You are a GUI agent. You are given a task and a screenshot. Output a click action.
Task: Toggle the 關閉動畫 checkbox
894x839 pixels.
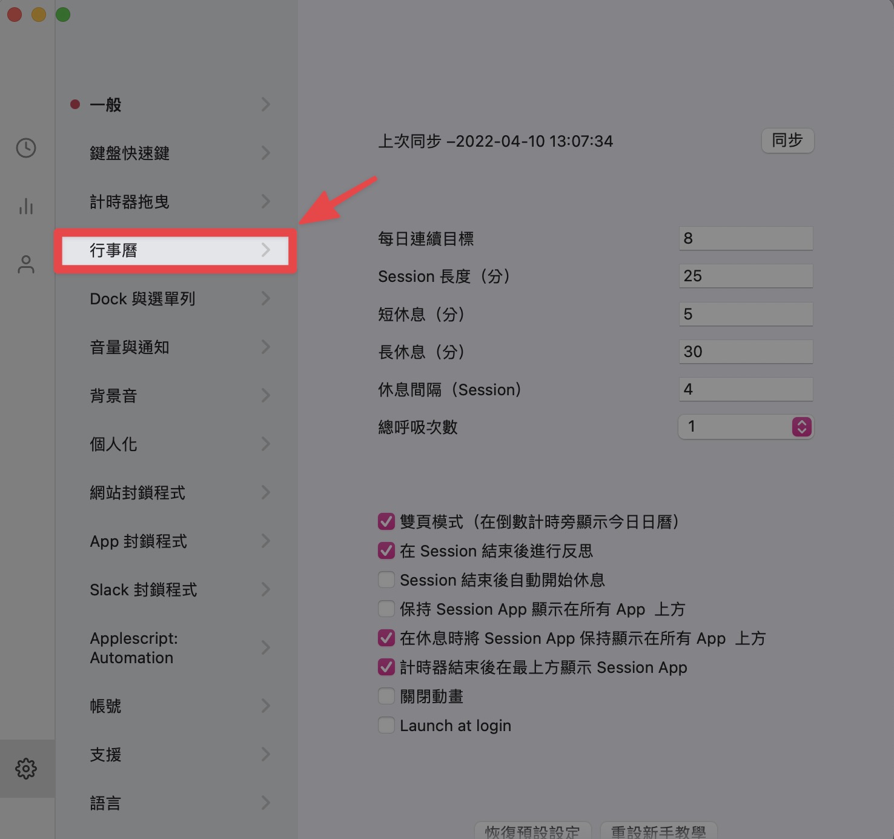point(386,696)
